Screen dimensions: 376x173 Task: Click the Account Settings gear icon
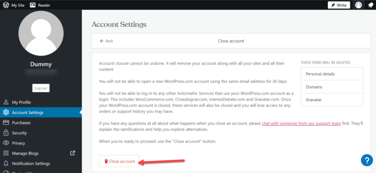coord(6,112)
